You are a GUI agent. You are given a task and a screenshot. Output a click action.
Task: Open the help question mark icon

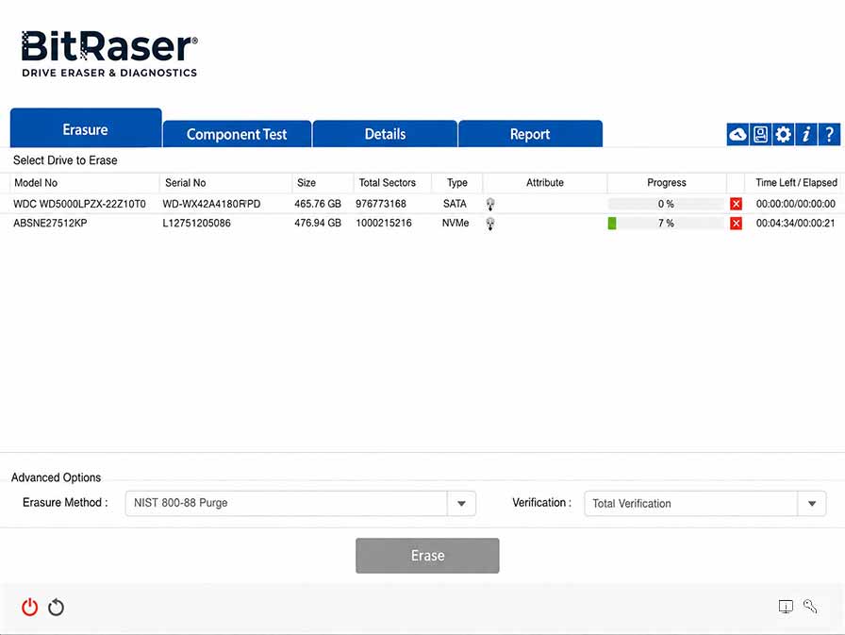(x=829, y=134)
